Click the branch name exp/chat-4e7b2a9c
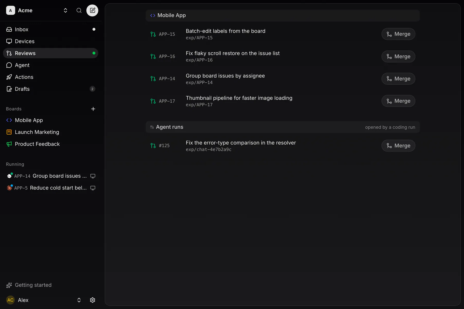 coord(209,149)
